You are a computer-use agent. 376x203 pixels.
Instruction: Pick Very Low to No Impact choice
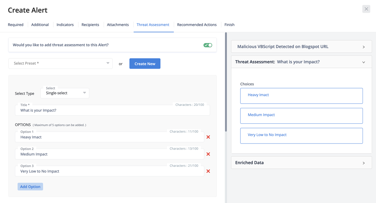(301, 135)
